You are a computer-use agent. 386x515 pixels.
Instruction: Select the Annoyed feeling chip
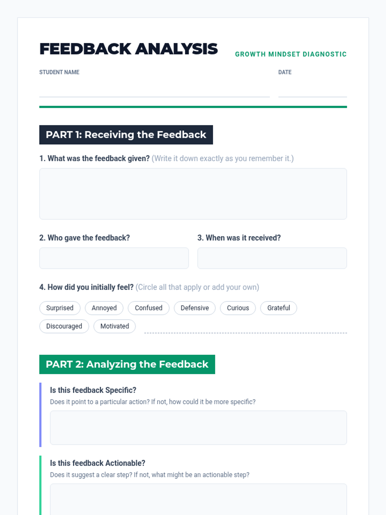[x=104, y=308]
